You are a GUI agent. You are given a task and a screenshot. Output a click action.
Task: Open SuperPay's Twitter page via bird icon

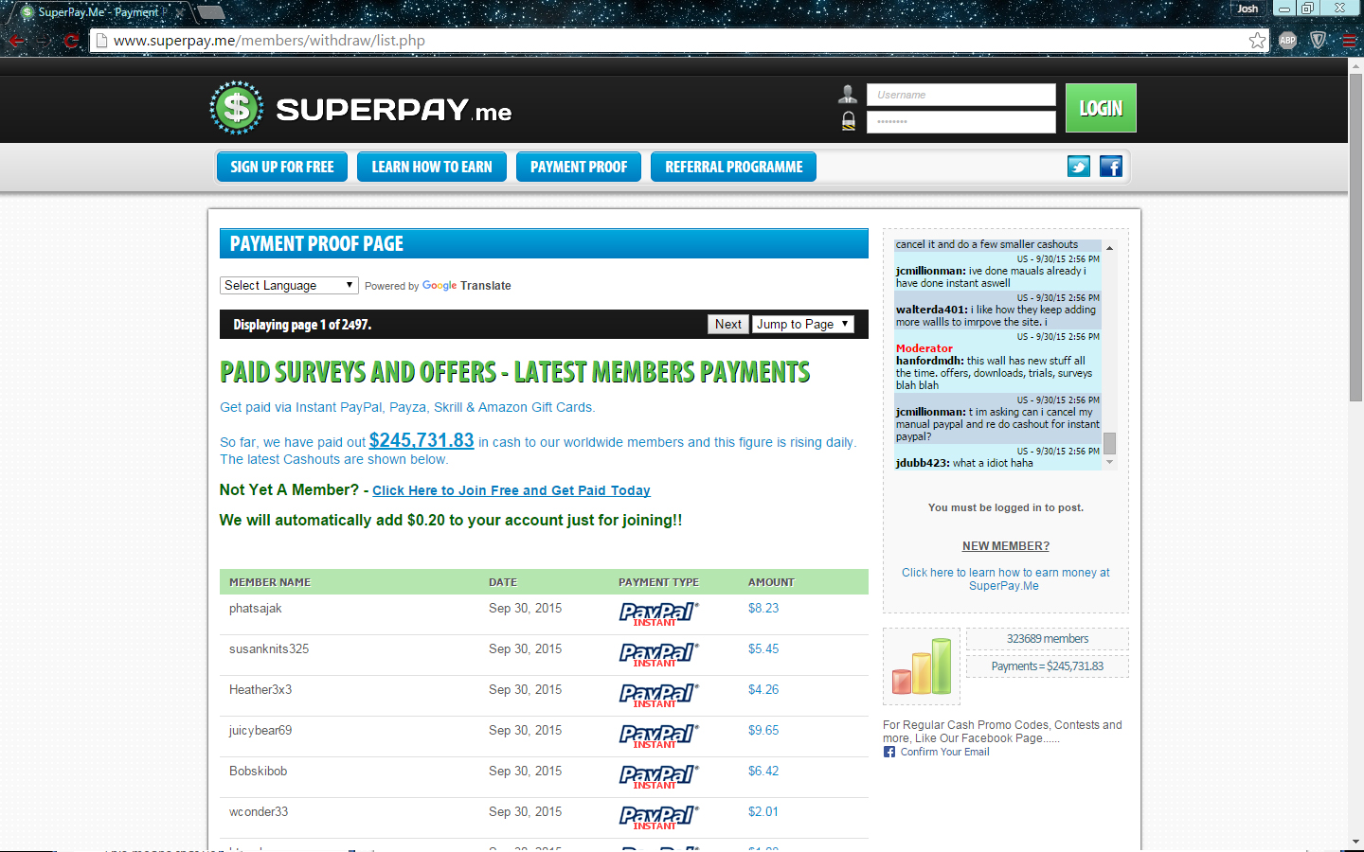tap(1079, 167)
